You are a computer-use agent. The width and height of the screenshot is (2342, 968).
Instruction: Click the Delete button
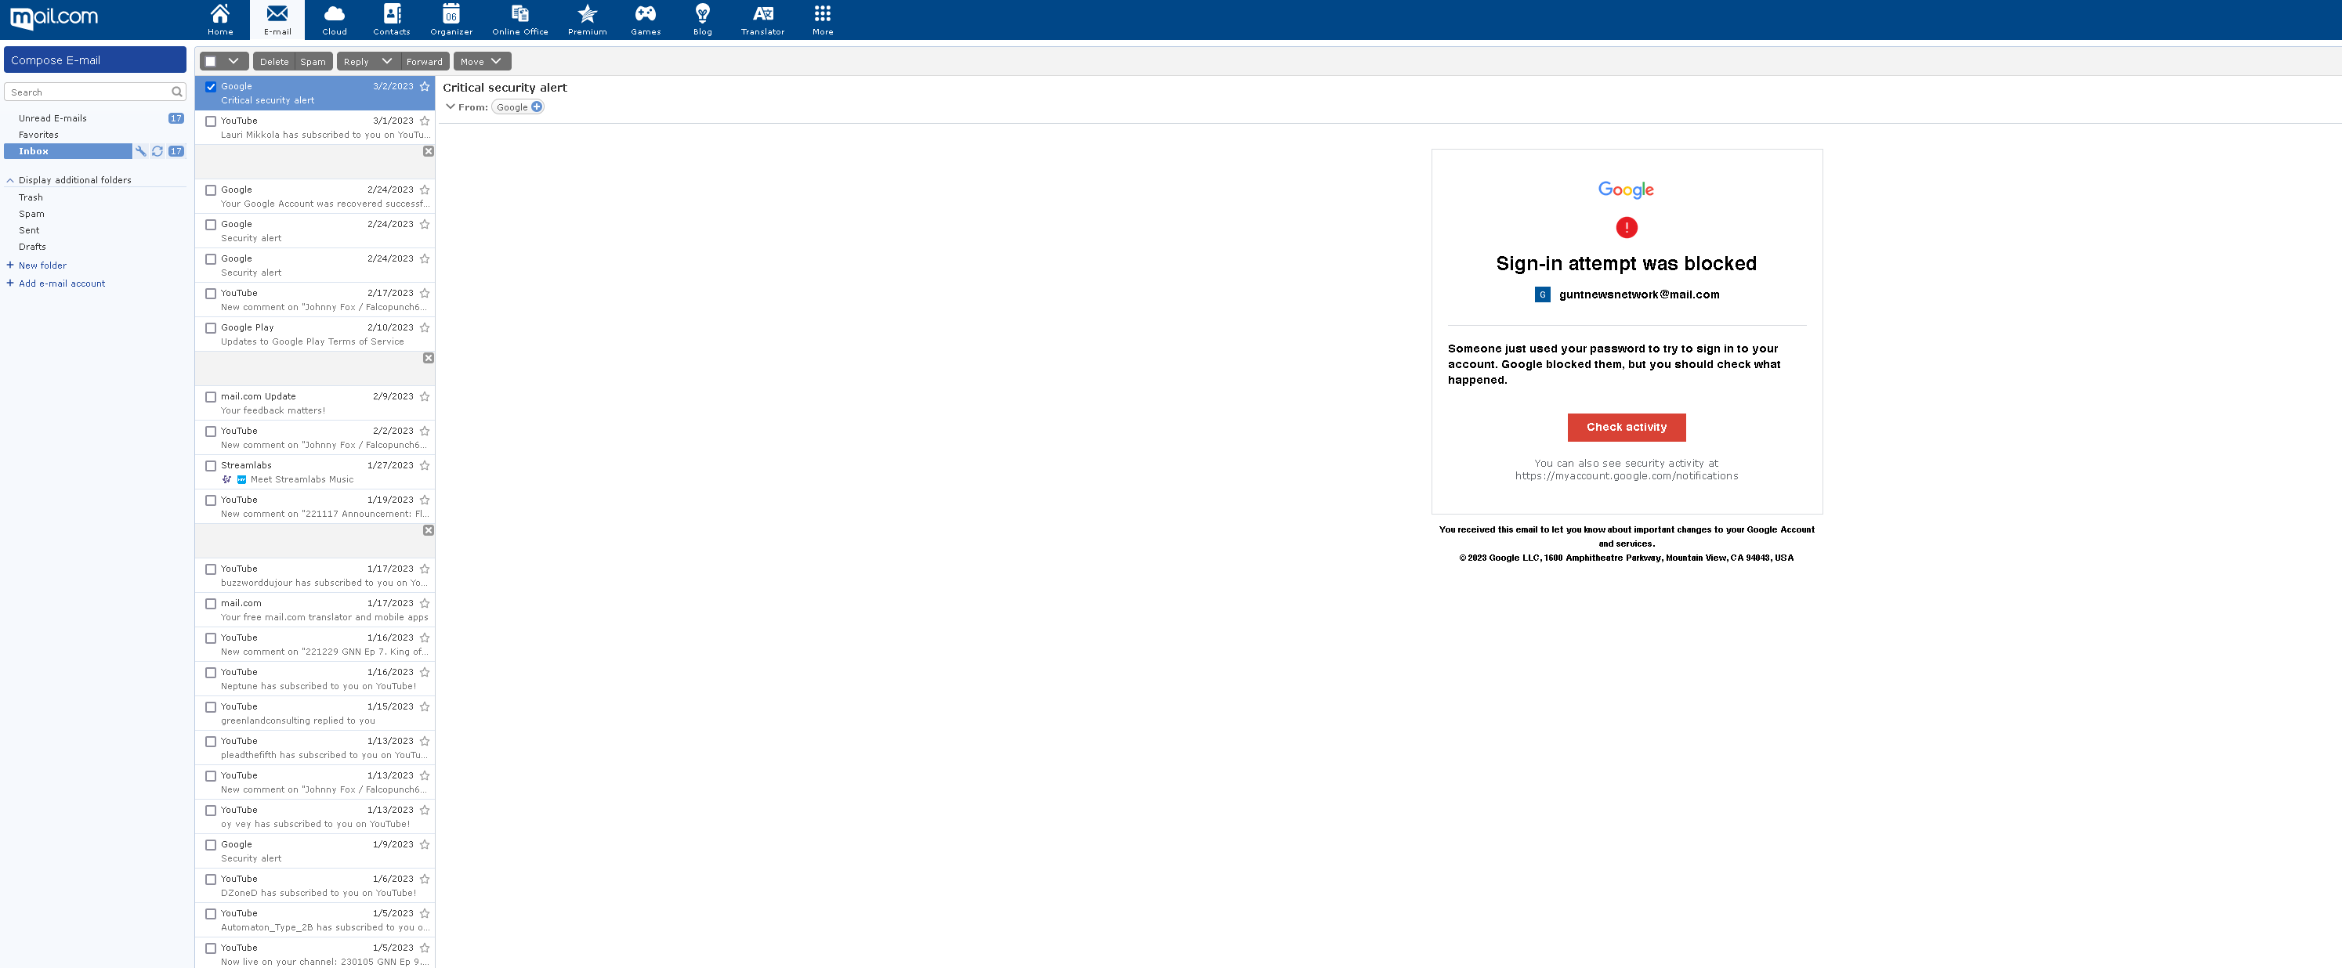[273, 61]
